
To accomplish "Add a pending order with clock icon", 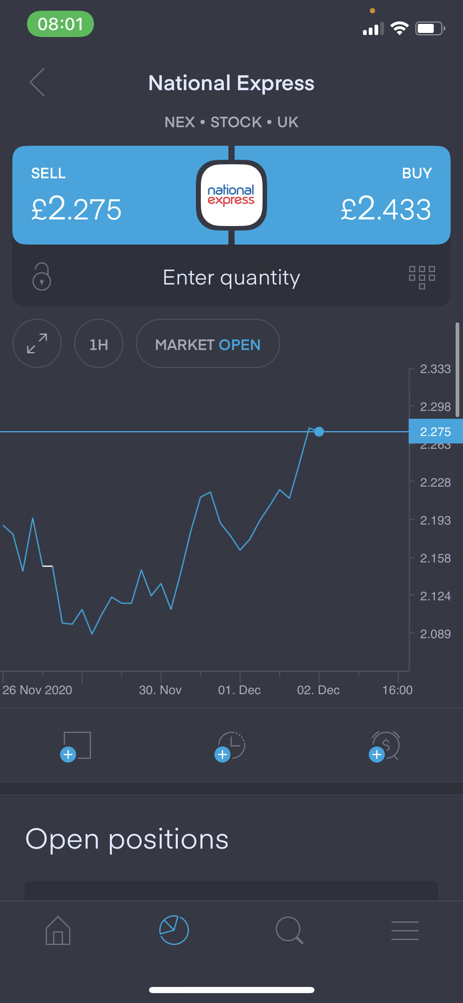I will (x=230, y=746).
